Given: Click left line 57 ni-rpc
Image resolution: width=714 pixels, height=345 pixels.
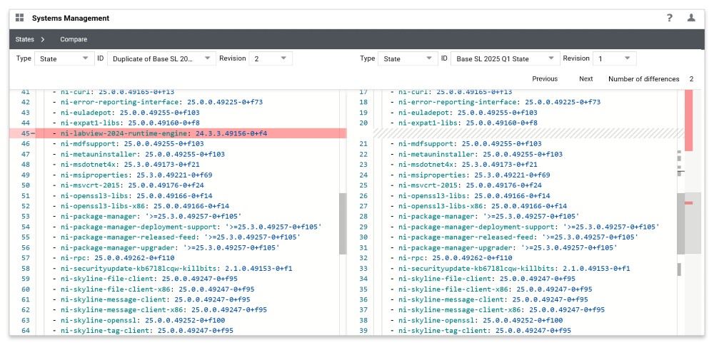Looking at the screenshot, I should pyautogui.click(x=117, y=258).
